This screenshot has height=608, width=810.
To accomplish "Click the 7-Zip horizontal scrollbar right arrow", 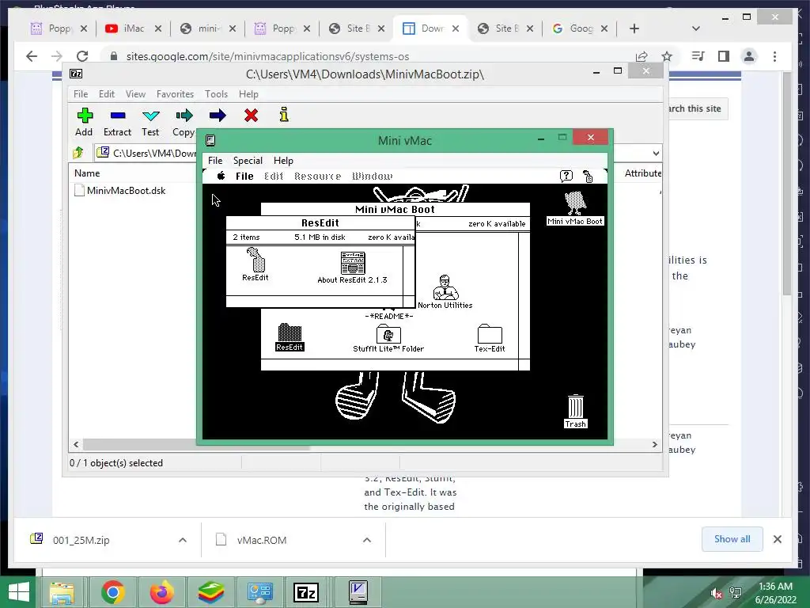I will [655, 445].
